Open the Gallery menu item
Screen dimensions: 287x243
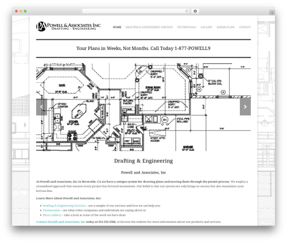[x=207, y=27]
